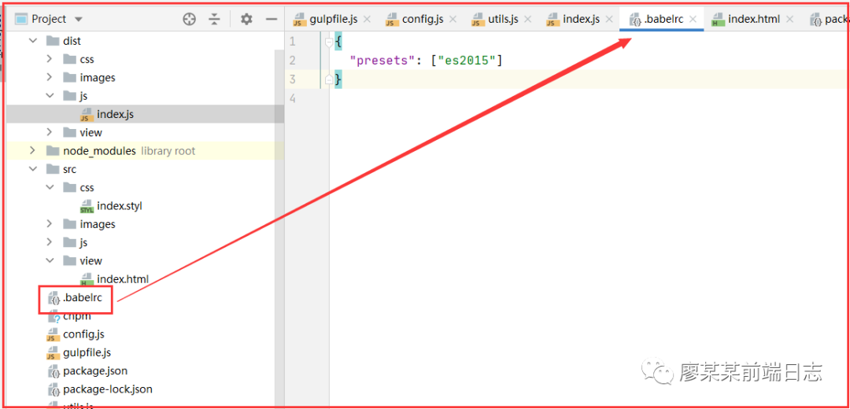This screenshot has height=409, width=850.
Task: Select gulpfile.js in project tree
Action: click(x=87, y=352)
